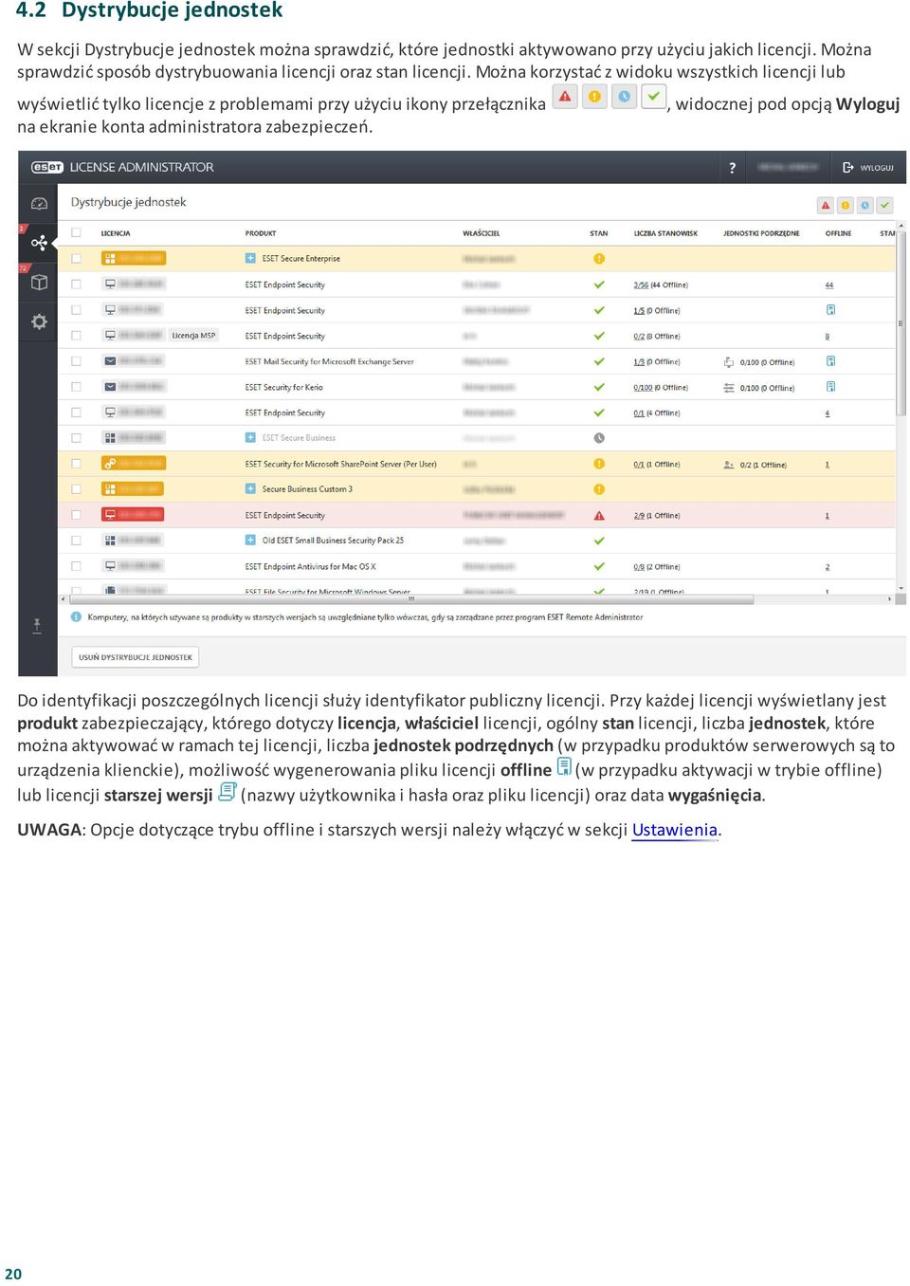Open the 1/3 seats link for Mail Security

(x=639, y=361)
